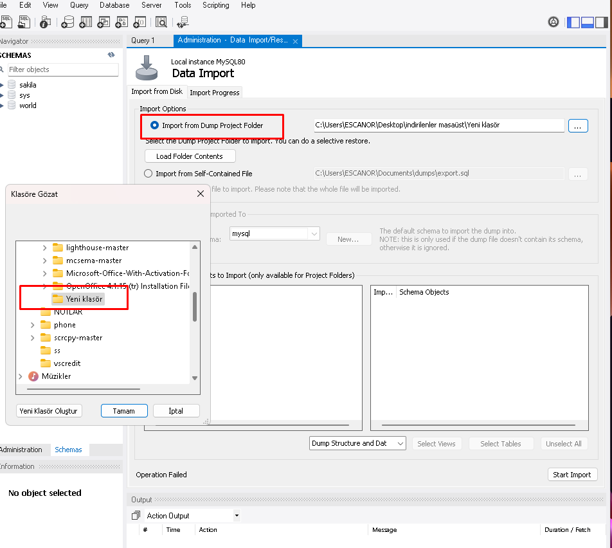
Task: Select Import from Dump Project Folder
Action: tap(154, 125)
